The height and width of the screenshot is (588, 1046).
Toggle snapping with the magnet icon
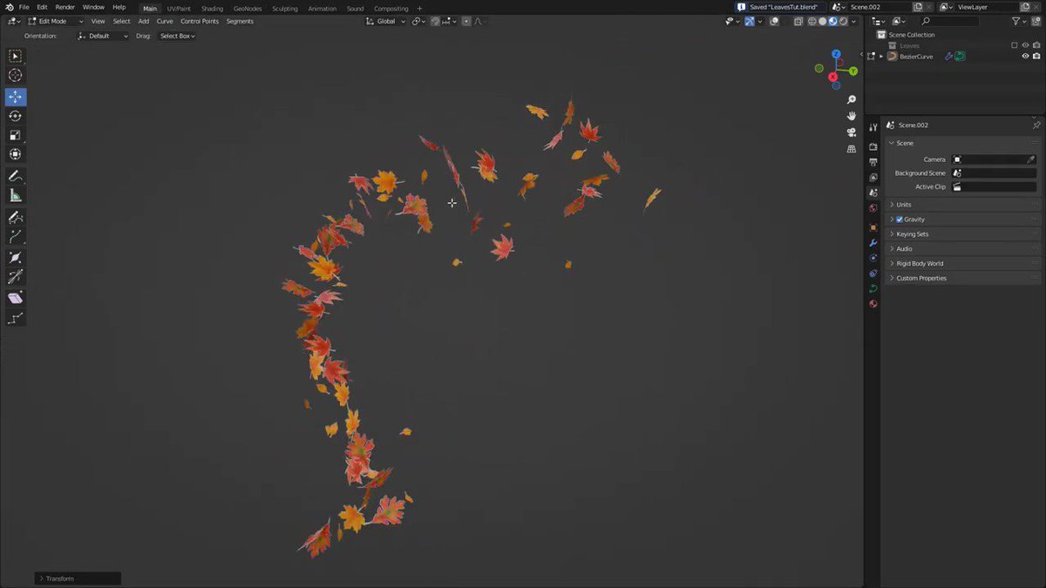434,21
